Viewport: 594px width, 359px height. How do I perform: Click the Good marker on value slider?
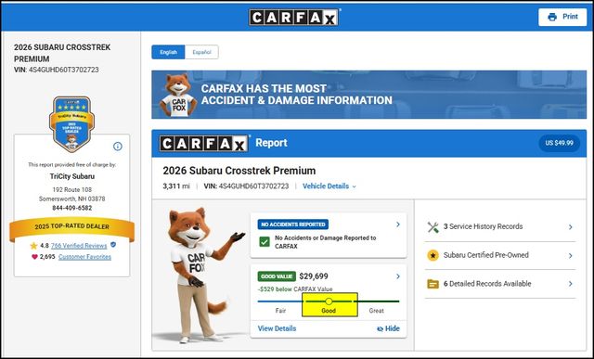329,301
